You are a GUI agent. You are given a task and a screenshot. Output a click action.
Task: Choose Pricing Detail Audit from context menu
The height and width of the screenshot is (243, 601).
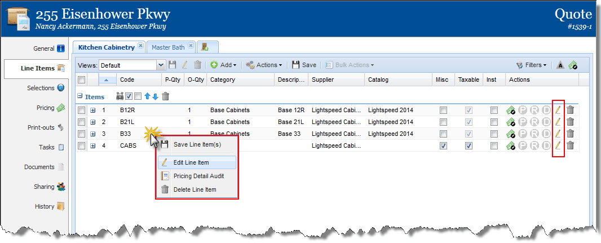197,176
